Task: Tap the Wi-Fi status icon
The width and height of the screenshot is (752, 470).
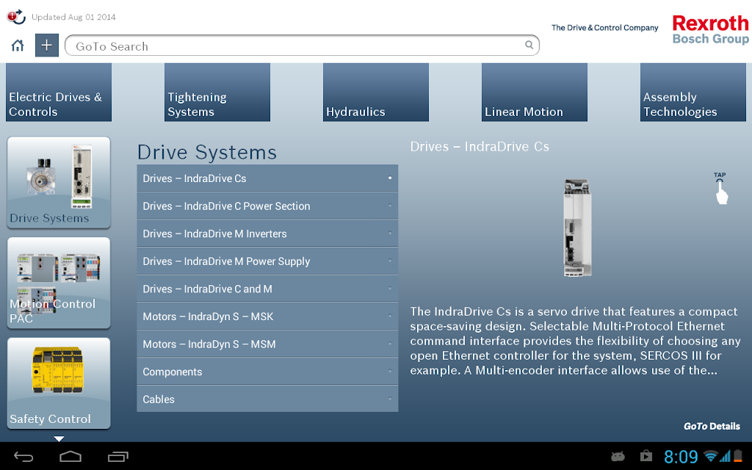Action: tap(710, 456)
